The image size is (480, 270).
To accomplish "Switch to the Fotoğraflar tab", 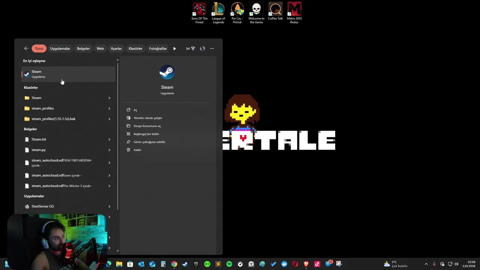I will coord(158,48).
